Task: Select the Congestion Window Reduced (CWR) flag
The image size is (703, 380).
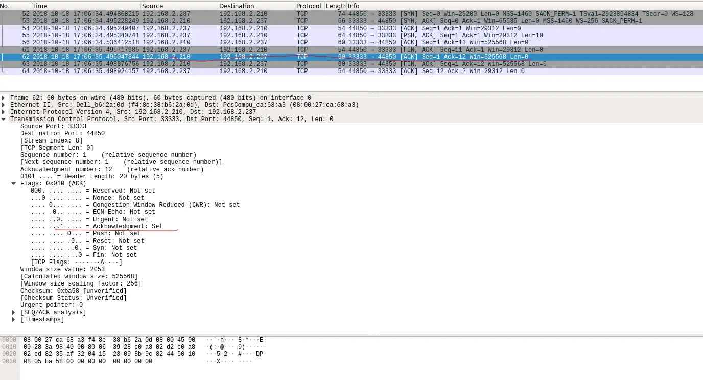Action: coord(135,205)
